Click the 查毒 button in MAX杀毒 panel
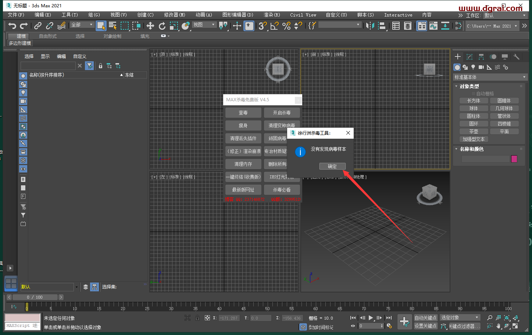 (x=243, y=113)
